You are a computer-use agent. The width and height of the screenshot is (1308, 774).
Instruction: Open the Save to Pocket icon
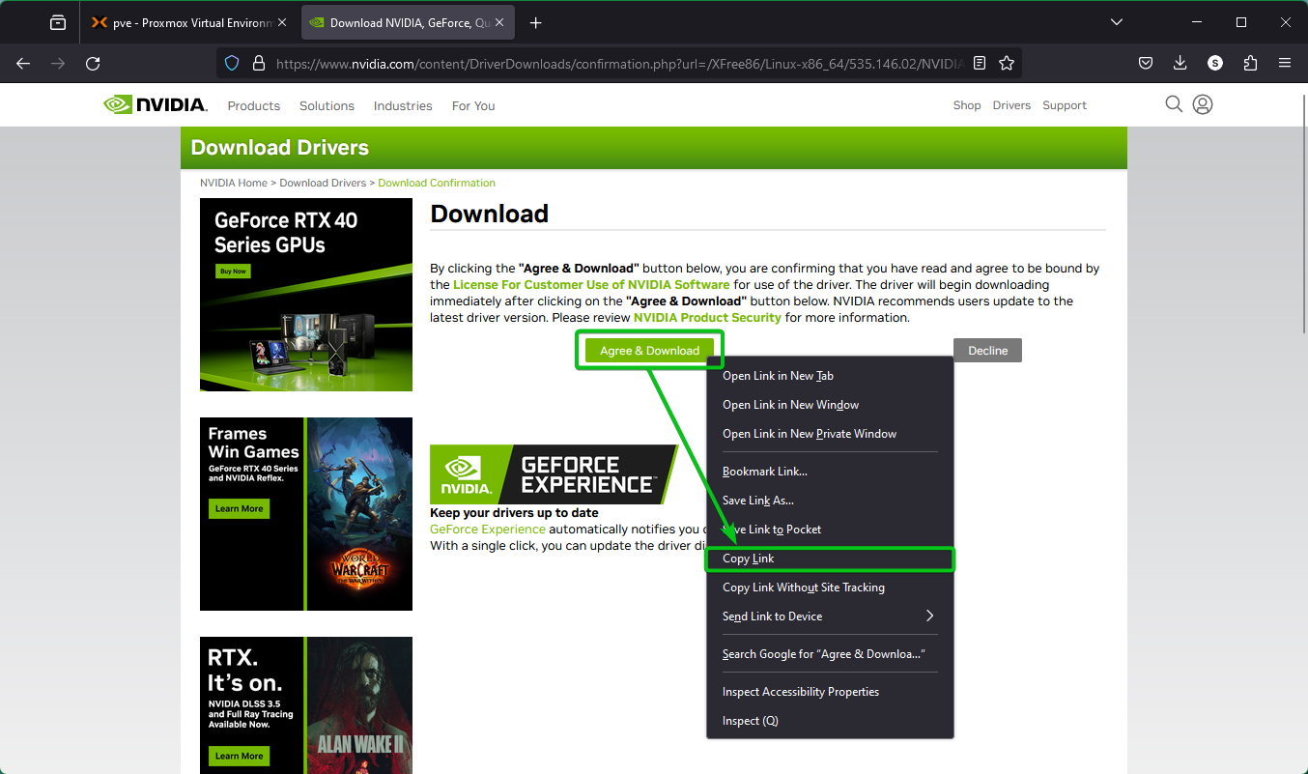(1145, 63)
